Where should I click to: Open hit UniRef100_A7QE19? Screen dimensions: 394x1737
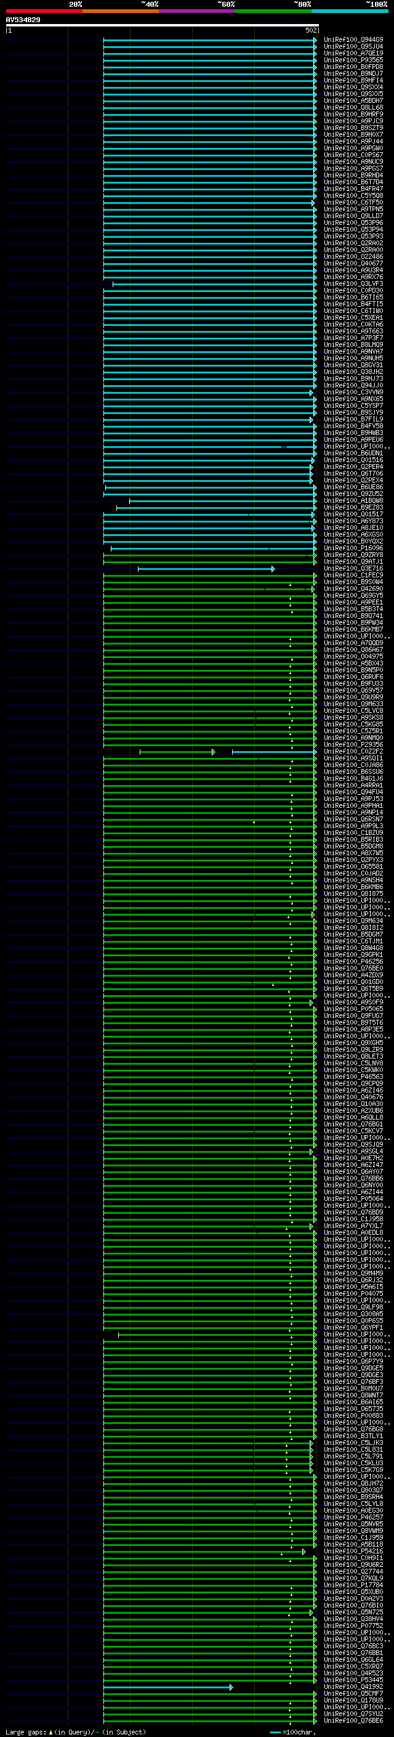click(353, 53)
